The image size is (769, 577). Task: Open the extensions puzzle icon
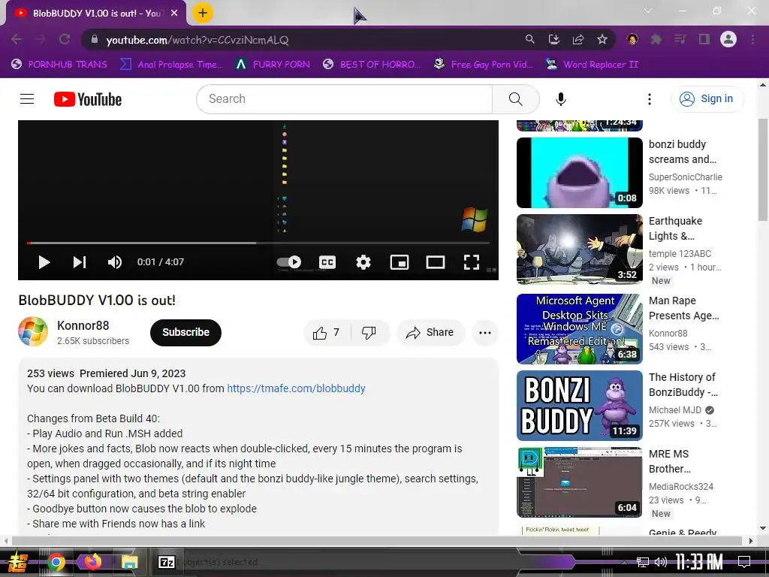pyautogui.click(x=656, y=39)
